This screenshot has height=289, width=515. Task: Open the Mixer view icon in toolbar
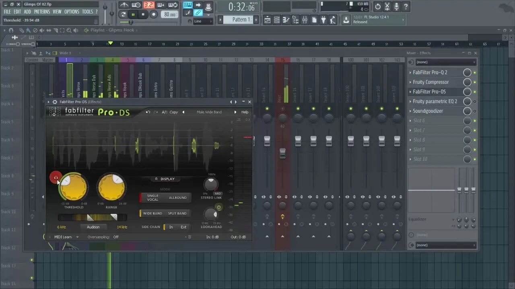(x=305, y=20)
